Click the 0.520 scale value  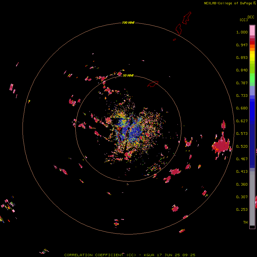pyautogui.click(x=242, y=146)
